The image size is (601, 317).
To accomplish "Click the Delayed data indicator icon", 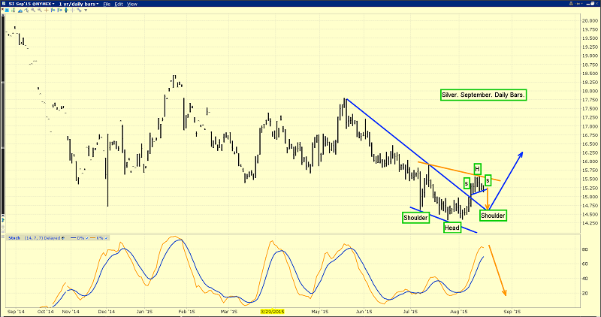I will 63,238.
